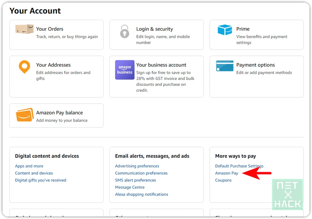The width and height of the screenshot is (312, 219).
Task: Open Advertising preferences link
Action: pos(137,166)
